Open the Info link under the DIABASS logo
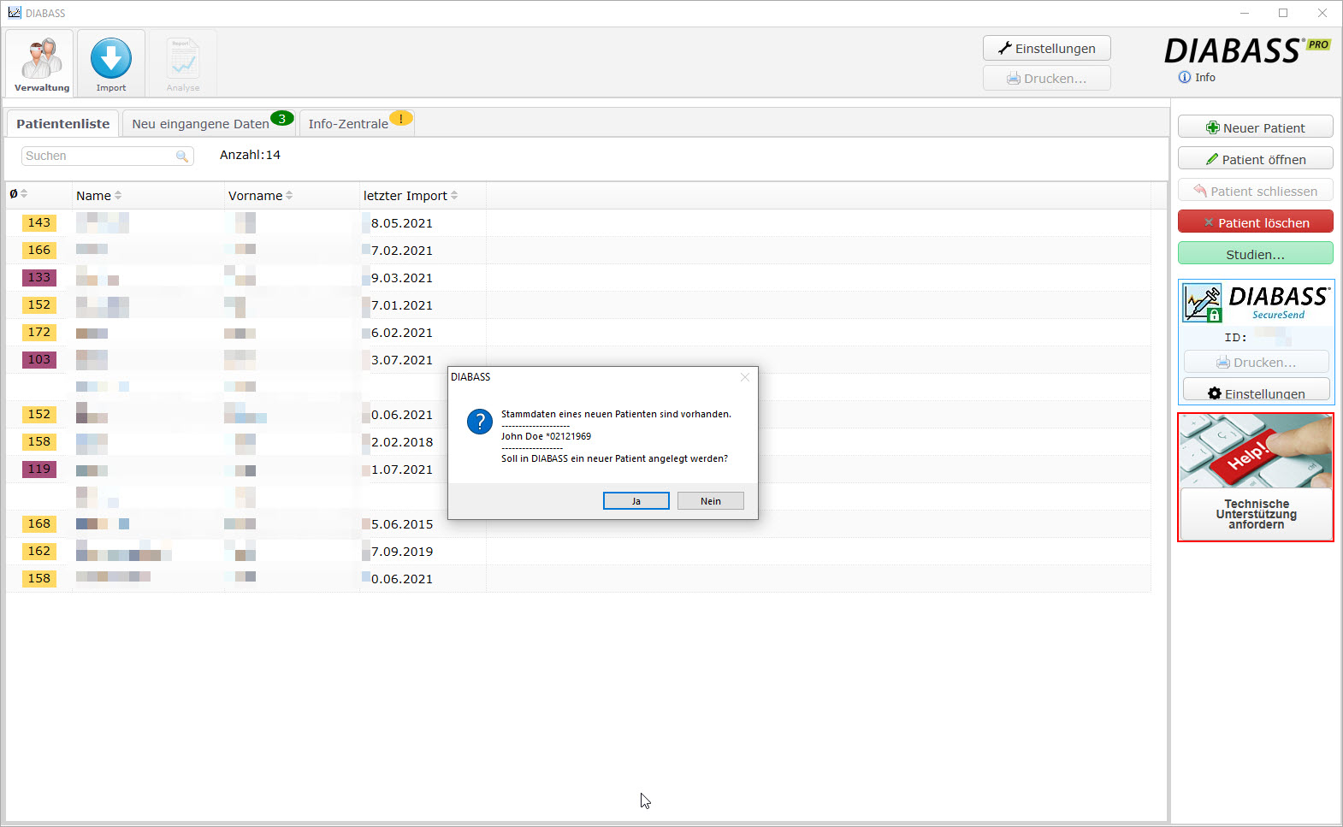The height and width of the screenshot is (827, 1343). coord(1197,77)
